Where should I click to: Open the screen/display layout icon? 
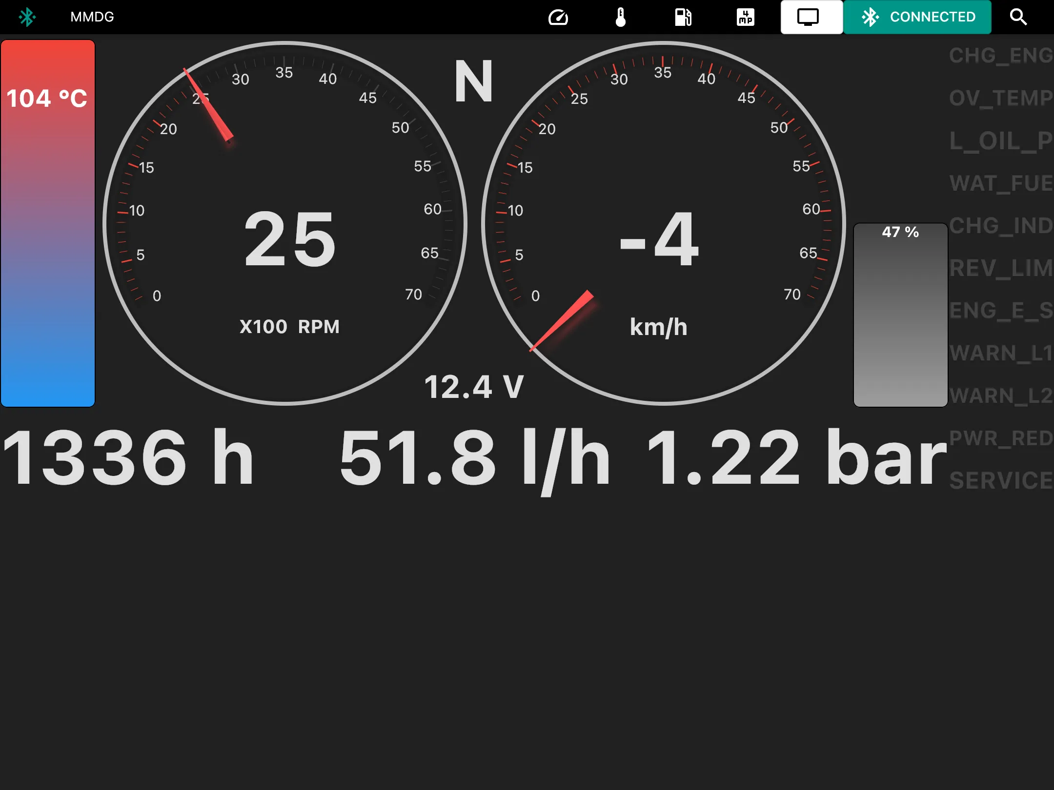(x=809, y=17)
